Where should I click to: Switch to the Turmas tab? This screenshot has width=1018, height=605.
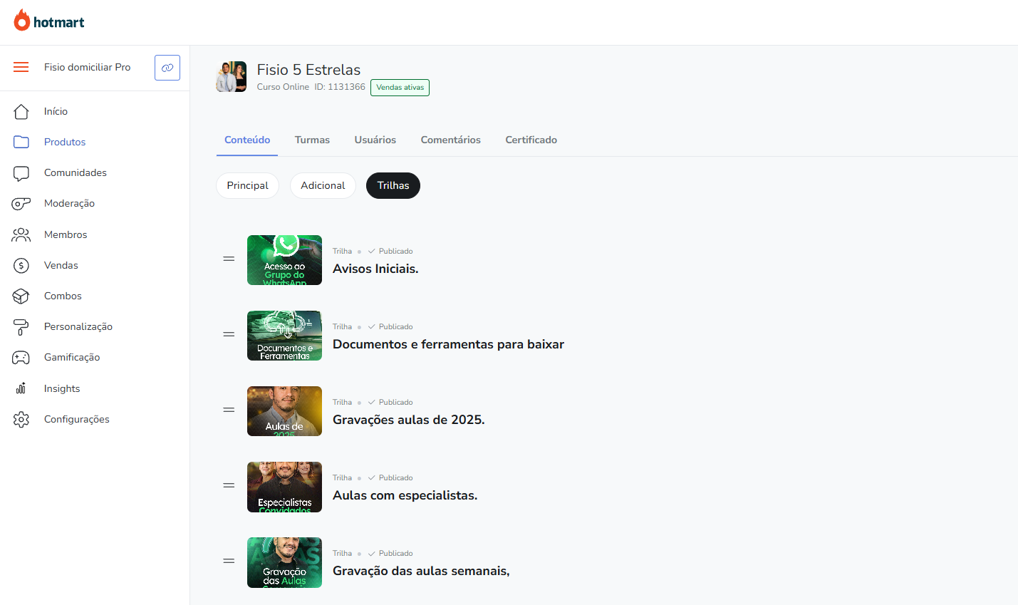point(312,140)
